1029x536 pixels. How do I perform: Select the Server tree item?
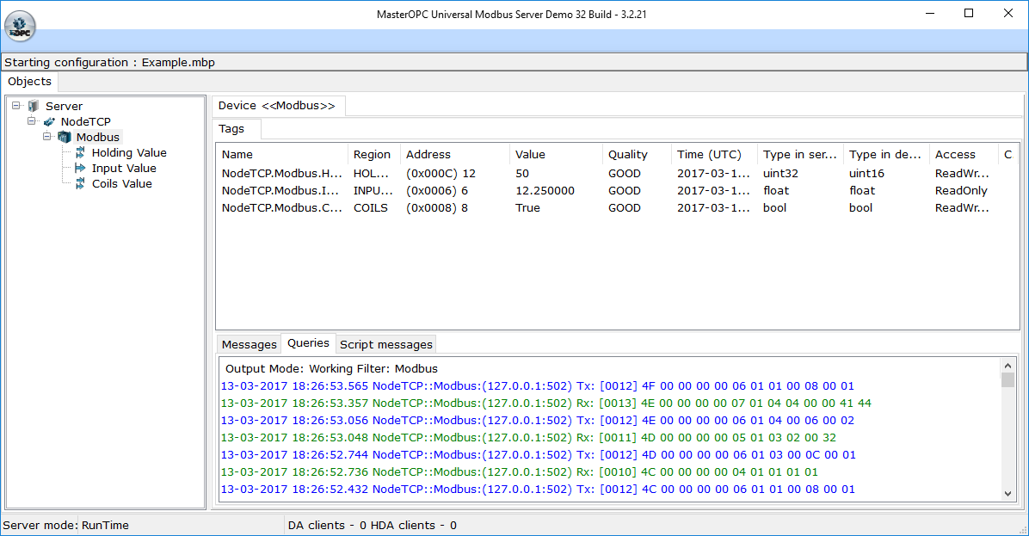click(64, 106)
